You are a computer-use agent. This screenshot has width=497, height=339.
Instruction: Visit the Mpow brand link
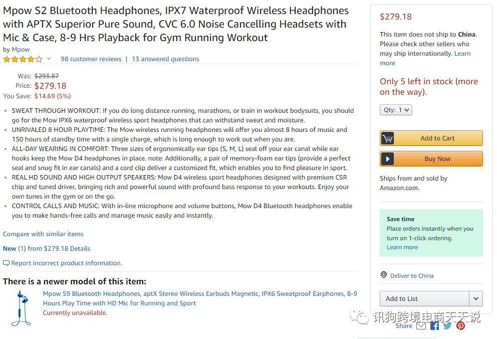click(21, 50)
